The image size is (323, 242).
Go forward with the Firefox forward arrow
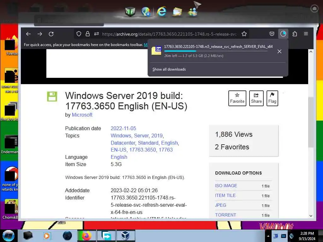tap(40, 34)
